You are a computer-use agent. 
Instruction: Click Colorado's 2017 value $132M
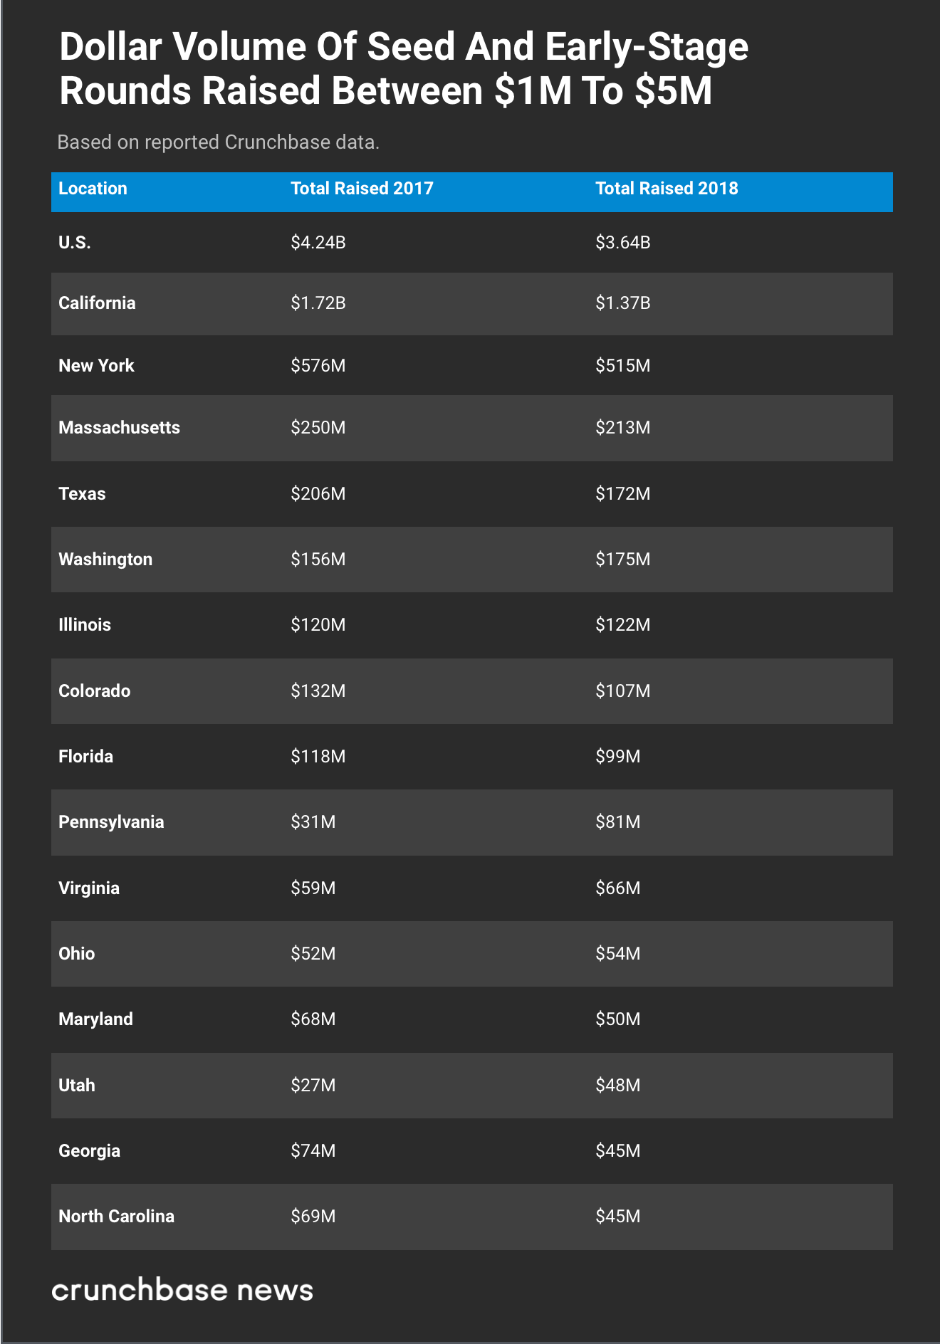(x=318, y=691)
